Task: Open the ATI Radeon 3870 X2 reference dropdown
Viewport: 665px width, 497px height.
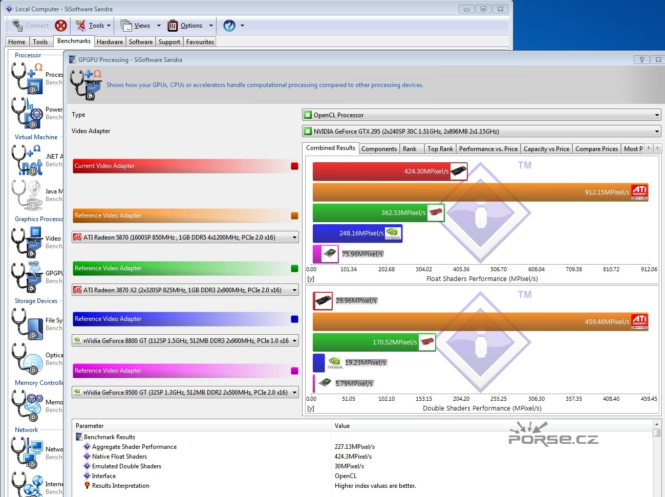Action: click(x=185, y=290)
